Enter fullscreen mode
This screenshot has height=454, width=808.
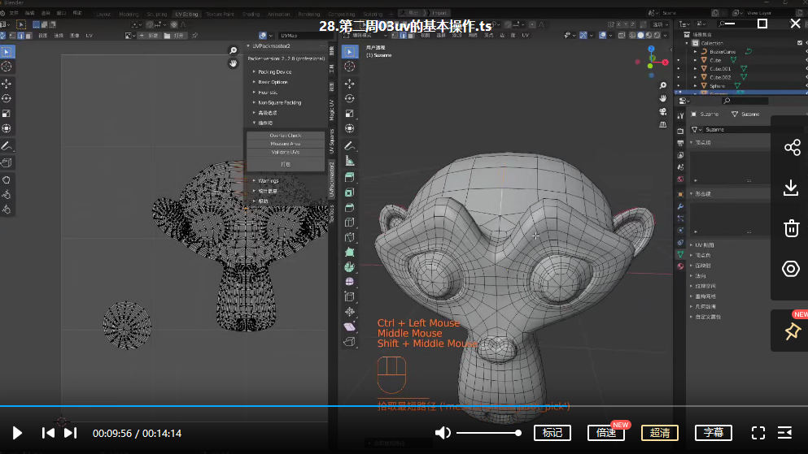click(x=758, y=433)
